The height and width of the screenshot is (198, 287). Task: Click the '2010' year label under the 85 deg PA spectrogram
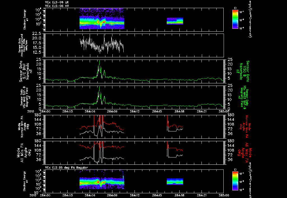click(x=33, y=195)
